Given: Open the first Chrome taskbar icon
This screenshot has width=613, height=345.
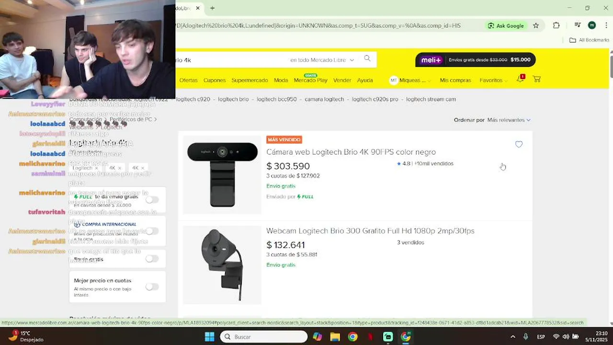Looking at the screenshot, I should click(x=353, y=336).
